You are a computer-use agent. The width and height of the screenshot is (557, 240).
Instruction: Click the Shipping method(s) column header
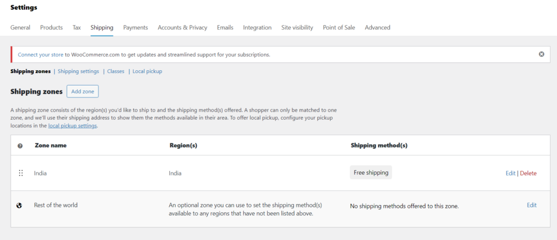[379, 145]
